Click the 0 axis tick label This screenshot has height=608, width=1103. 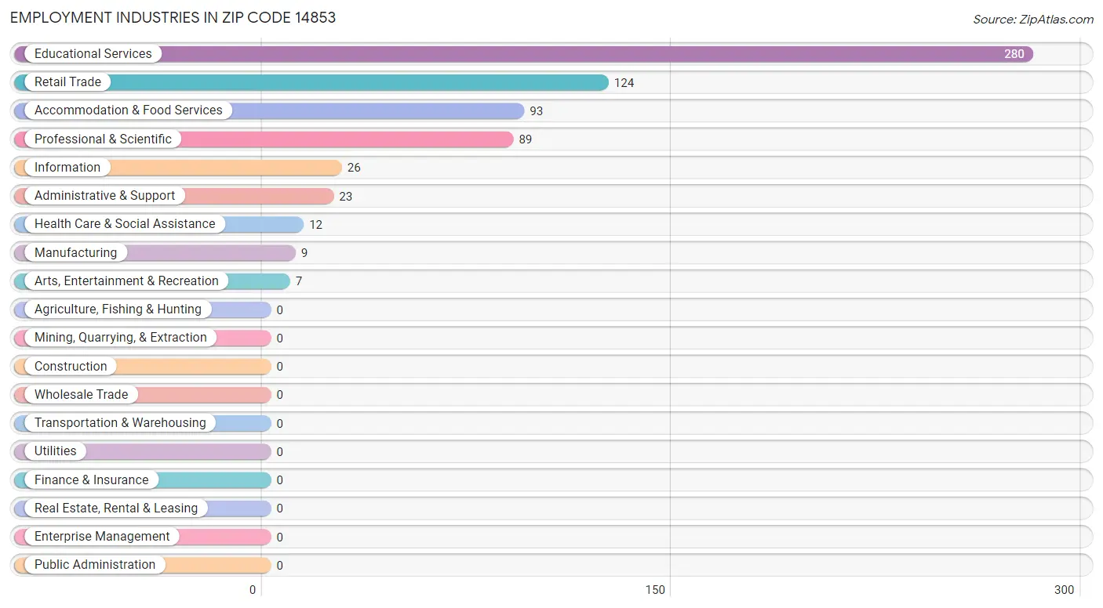click(x=253, y=590)
